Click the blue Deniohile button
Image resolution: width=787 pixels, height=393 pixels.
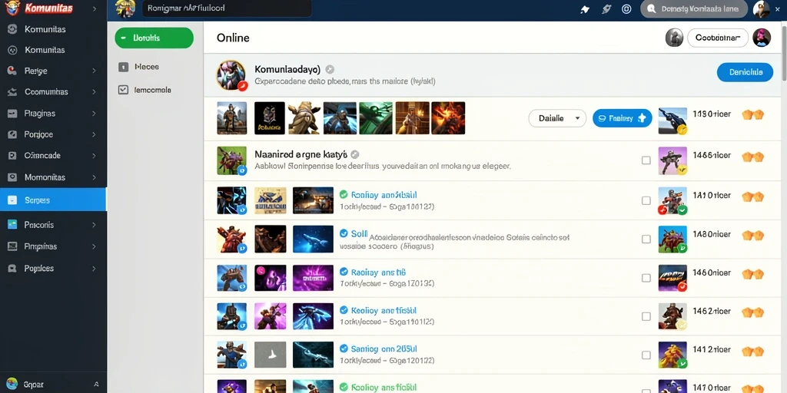click(x=745, y=72)
